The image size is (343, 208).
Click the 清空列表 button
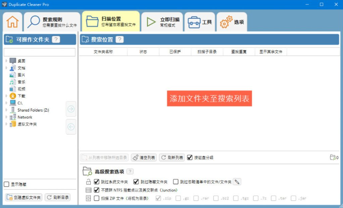point(144,157)
